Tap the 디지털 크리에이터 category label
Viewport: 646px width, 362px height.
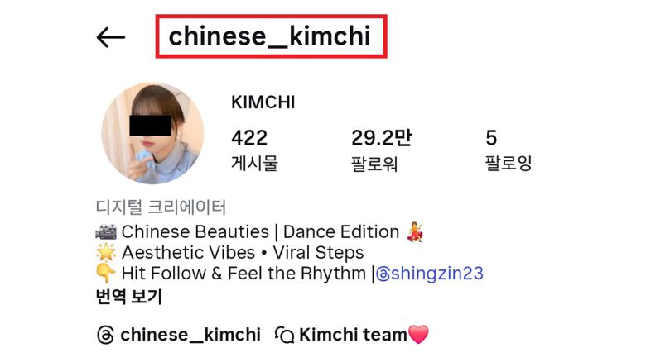pyautogui.click(x=161, y=207)
